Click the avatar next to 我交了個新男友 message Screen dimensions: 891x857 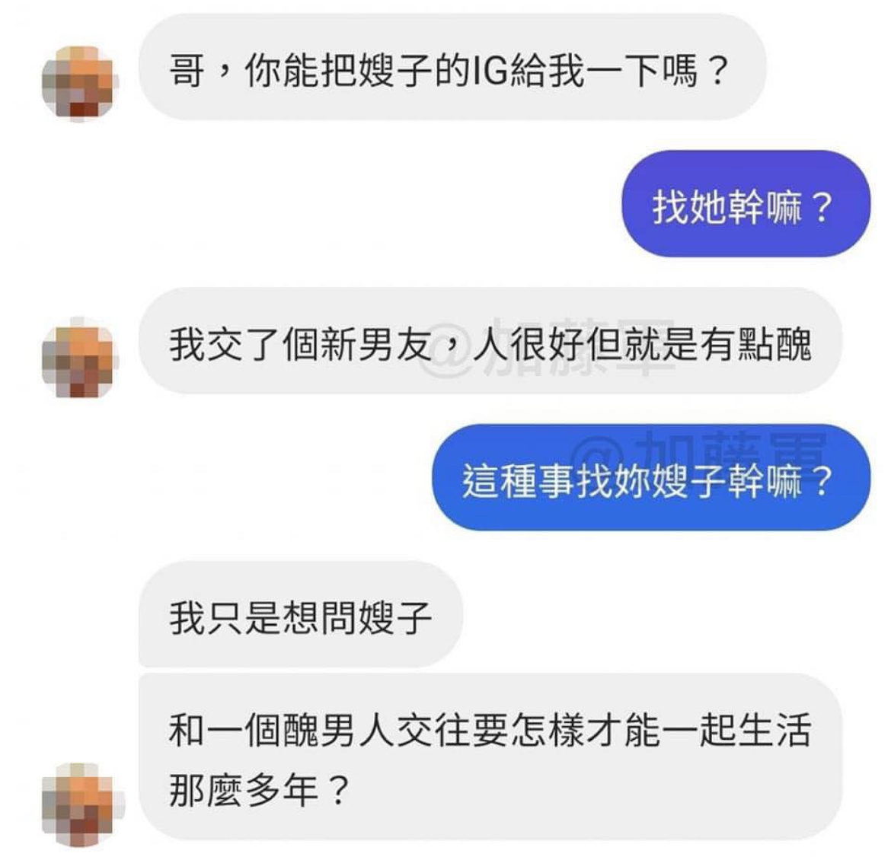click(x=79, y=357)
